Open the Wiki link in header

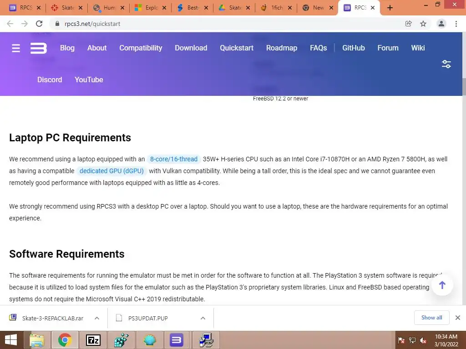tap(418, 48)
